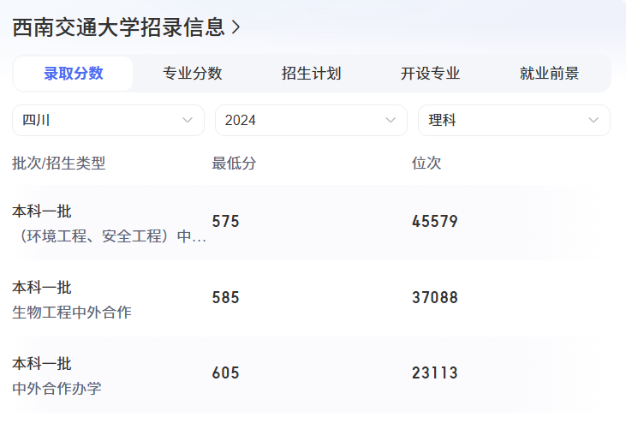This screenshot has width=626, height=429.
Task: Open the 理科 subject dropdown
Action: [x=514, y=120]
